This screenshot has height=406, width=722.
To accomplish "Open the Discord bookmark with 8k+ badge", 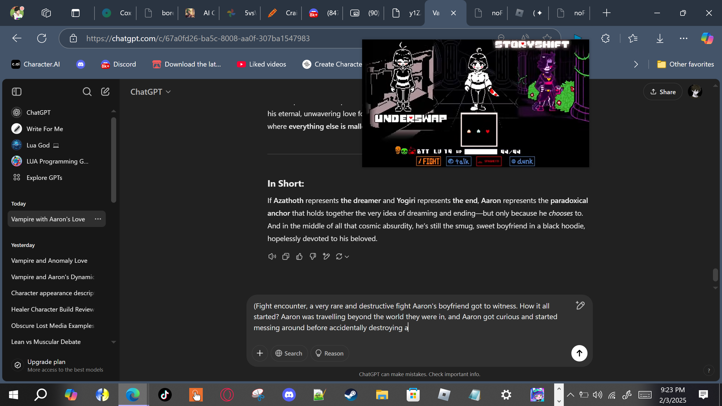I will pos(118,64).
